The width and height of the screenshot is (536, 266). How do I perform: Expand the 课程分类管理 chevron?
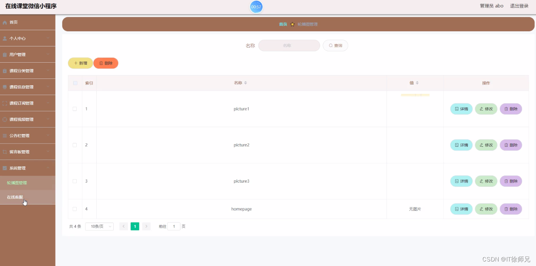(x=48, y=71)
